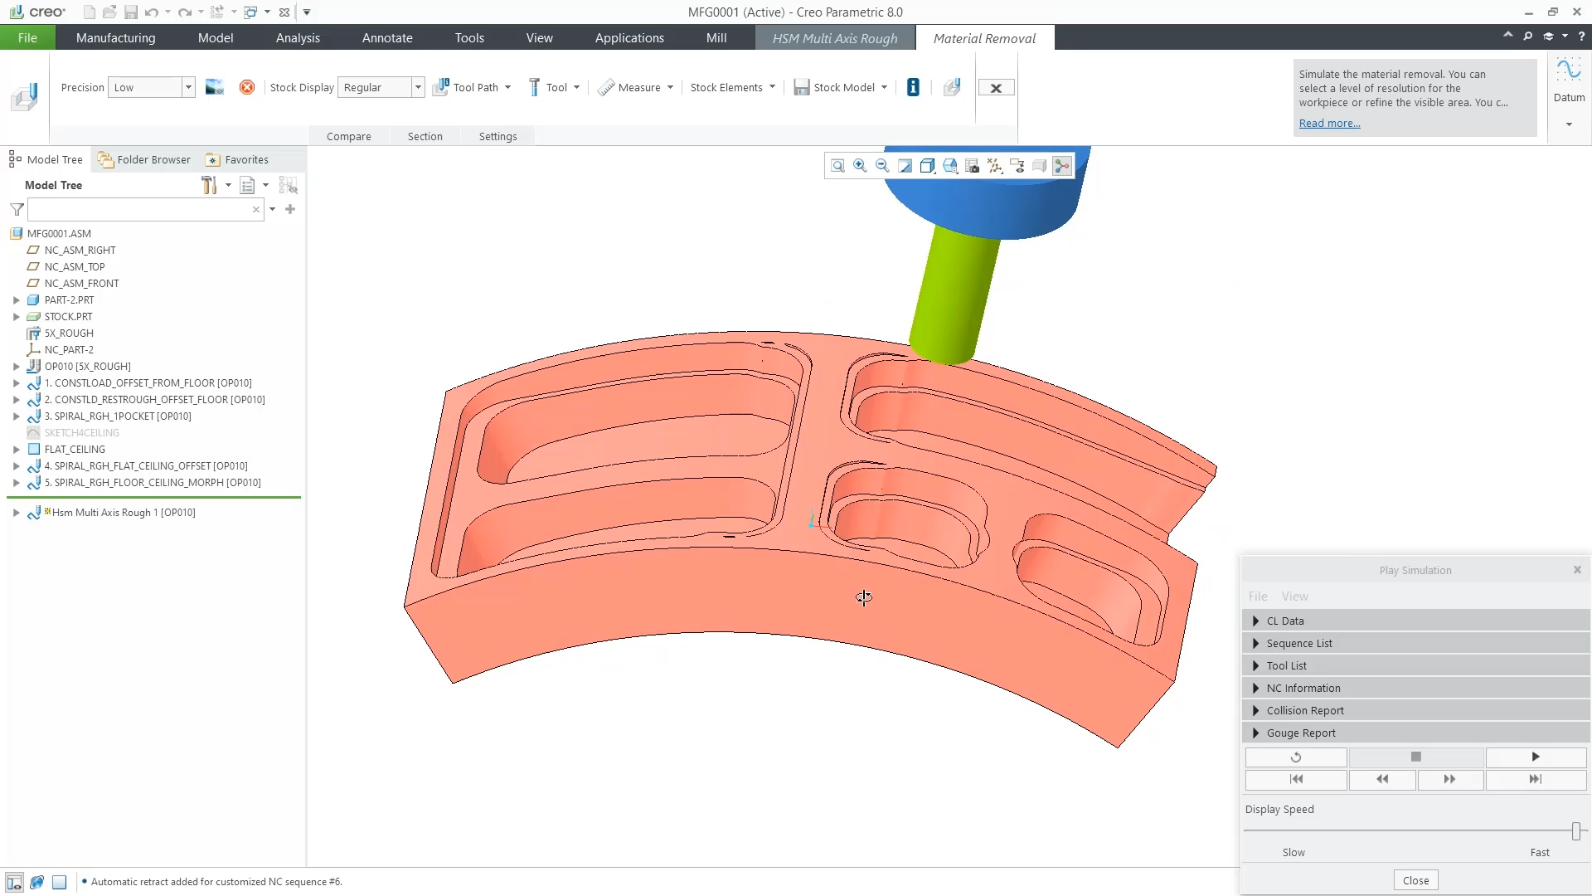Expand Hsm Multi Axis Rough 1 tree node

point(16,512)
